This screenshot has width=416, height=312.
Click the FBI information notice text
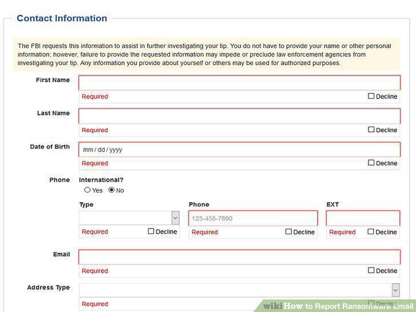coord(205,54)
